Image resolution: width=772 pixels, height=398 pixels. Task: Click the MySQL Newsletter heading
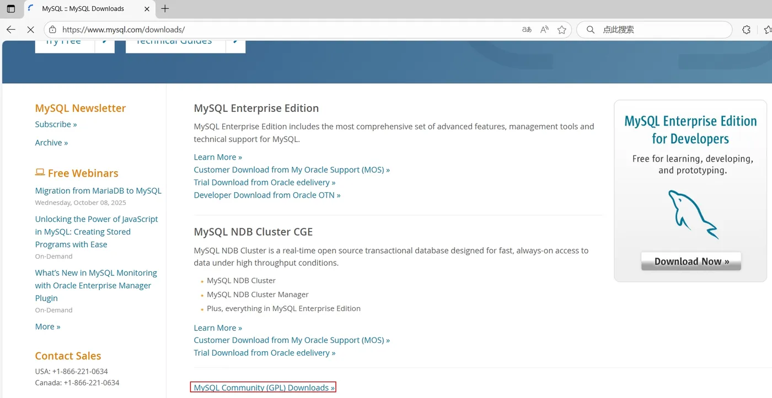tap(81, 108)
